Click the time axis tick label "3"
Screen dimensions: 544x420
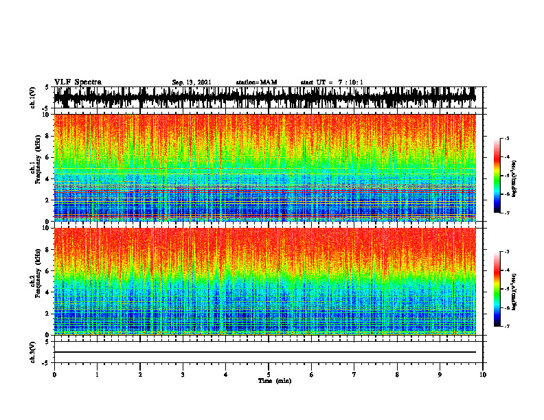[x=183, y=375]
